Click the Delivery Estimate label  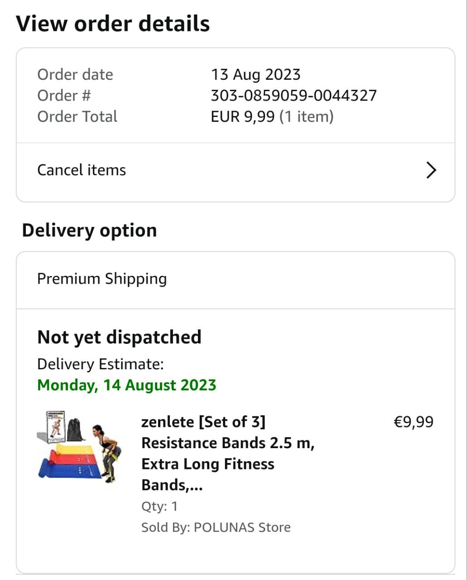pos(100,364)
